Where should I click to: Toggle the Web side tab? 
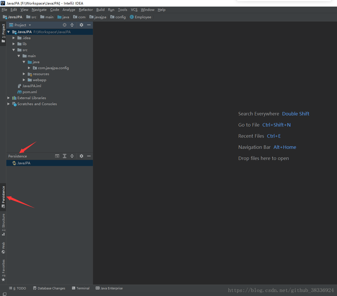(x=3, y=248)
